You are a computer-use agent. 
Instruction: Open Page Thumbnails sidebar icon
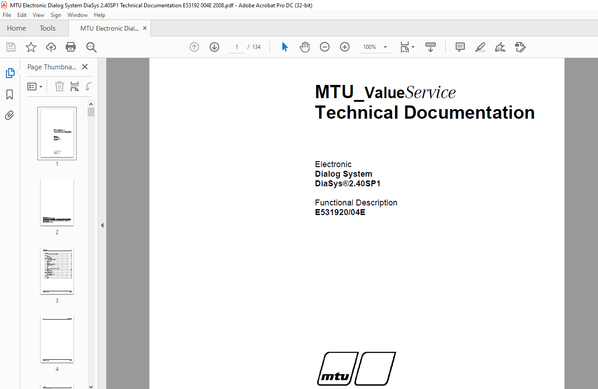click(x=10, y=73)
